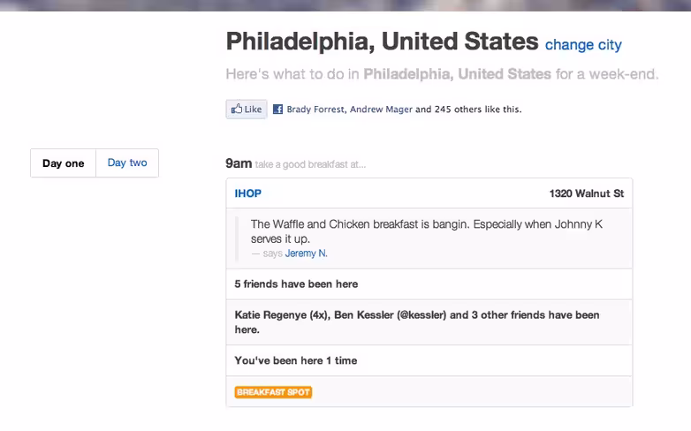Switch to the Day two tab
The width and height of the screenshot is (691, 431).
(x=127, y=163)
